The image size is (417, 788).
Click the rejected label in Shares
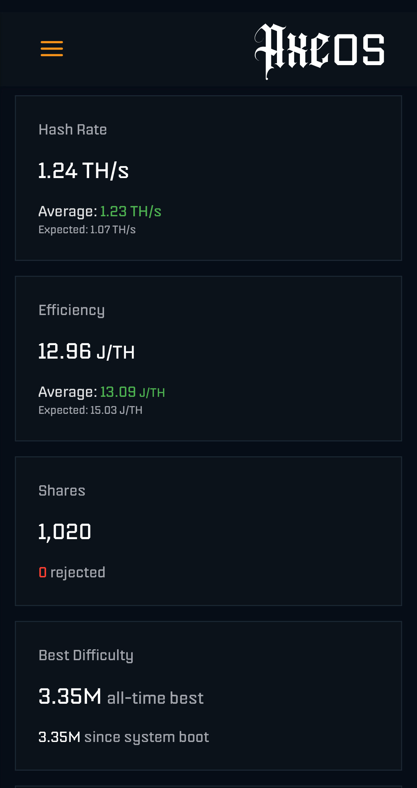point(78,573)
